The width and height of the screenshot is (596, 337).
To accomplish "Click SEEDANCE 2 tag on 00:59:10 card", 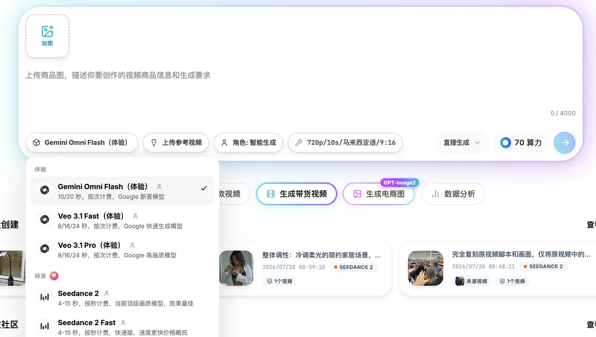I will (x=353, y=267).
